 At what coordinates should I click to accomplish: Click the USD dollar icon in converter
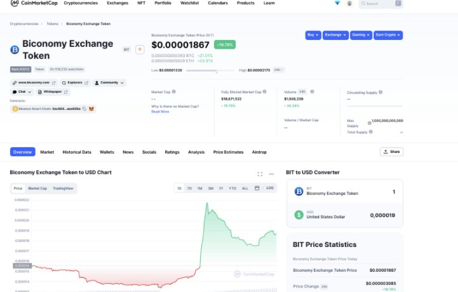click(299, 215)
